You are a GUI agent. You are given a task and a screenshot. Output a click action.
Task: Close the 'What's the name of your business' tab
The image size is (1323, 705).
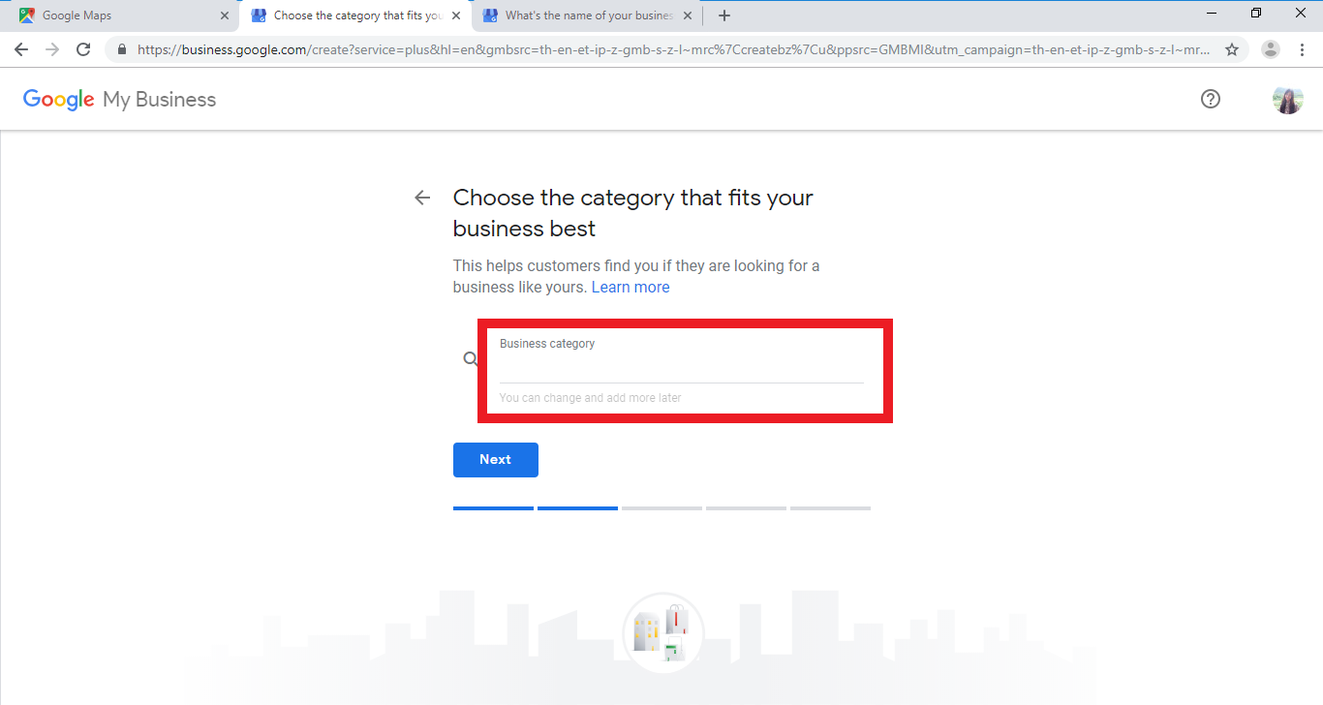[x=688, y=15]
